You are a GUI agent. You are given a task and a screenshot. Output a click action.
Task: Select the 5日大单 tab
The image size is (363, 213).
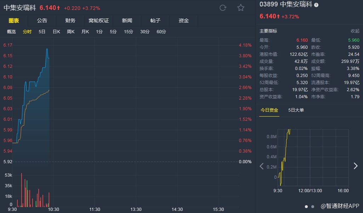click(296, 110)
